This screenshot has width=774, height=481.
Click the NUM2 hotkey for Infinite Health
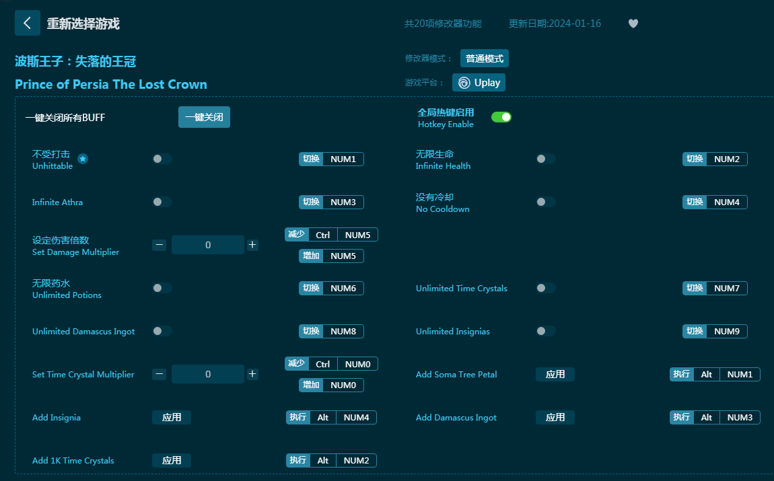coord(715,159)
